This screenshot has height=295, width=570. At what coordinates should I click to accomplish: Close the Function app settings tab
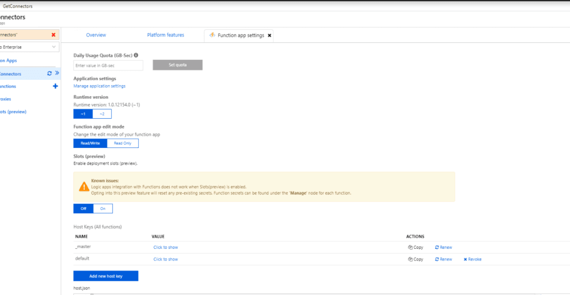(x=269, y=36)
